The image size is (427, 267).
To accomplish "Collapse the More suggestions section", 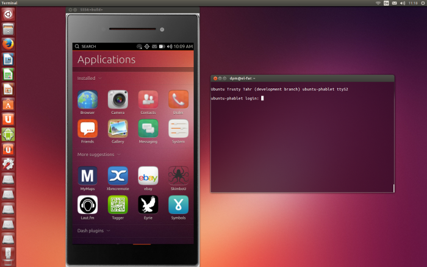I will [99, 155].
